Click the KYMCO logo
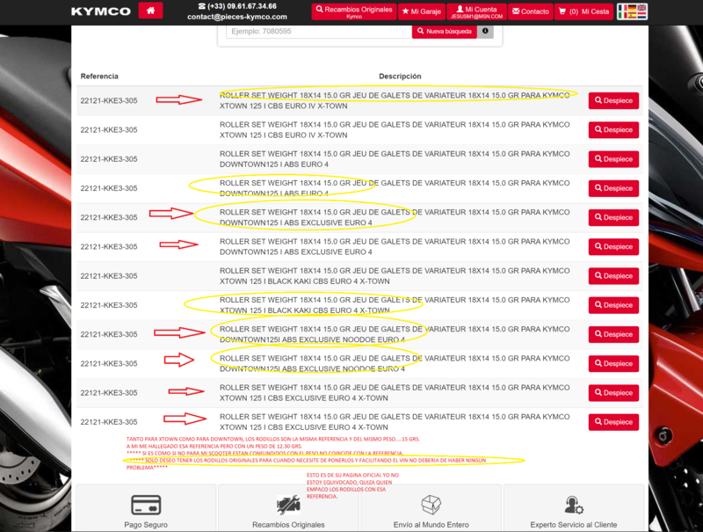Viewport: 703px width, 532px height. (x=101, y=11)
